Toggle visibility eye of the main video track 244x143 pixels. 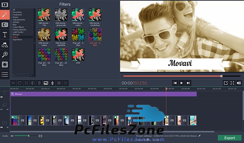click(x=2, y=127)
